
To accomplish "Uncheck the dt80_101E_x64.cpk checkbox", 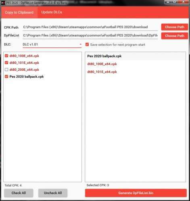I will pos(6,63).
